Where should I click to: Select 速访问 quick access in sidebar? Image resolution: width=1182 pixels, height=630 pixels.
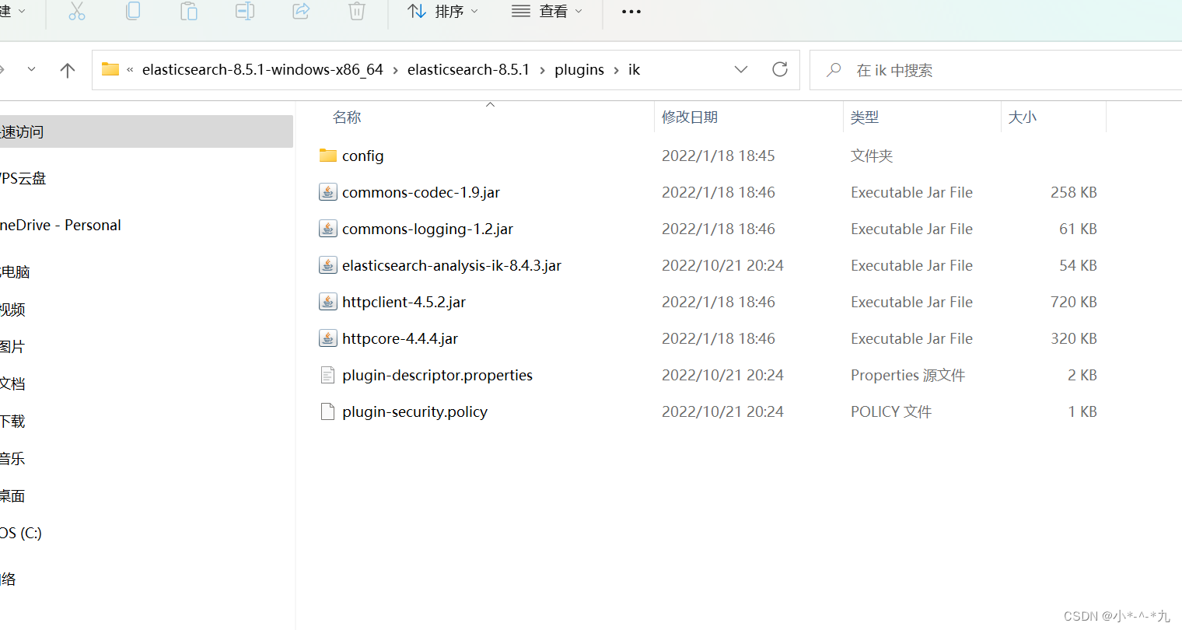point(146,131)
